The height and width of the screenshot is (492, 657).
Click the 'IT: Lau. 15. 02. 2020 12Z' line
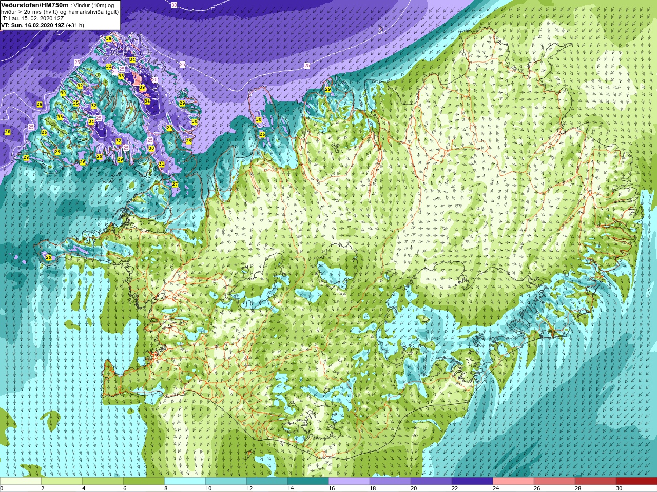pos(32,18)
